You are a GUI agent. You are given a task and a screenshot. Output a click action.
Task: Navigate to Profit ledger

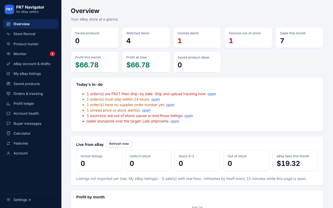coord(31,103)
